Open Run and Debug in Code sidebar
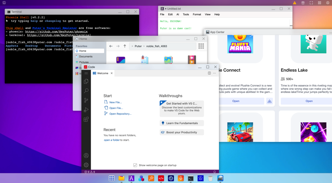This screenshot has height=183, width=332. 86,110
